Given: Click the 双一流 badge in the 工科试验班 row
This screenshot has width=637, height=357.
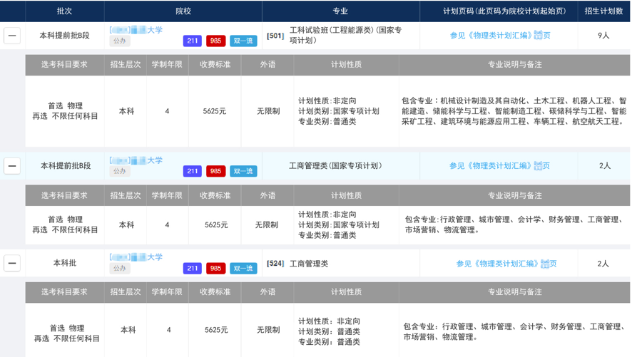Looking at the screenshot, I should pyautogui.click(x=243, y=41).
